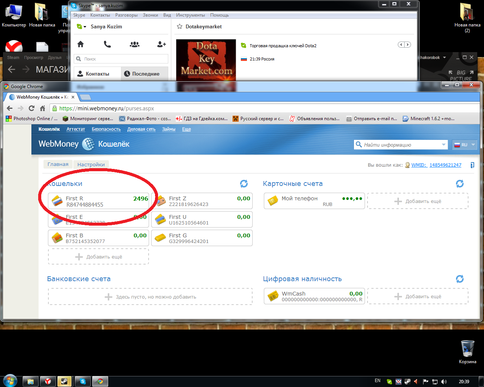Open the First B purse icon
484x387 pixels.
point(57,238)
